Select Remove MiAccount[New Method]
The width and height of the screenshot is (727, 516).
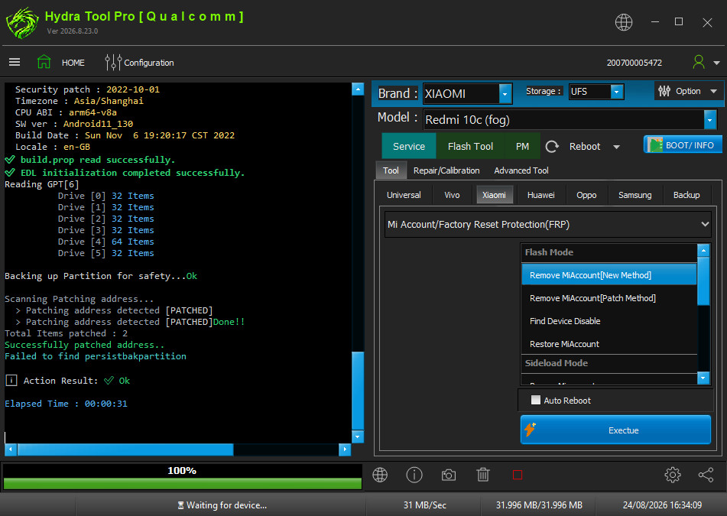pos(609,275)
